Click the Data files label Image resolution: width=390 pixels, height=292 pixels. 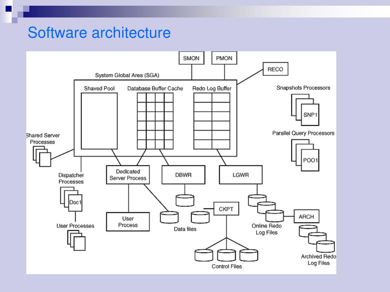(185, 229)
